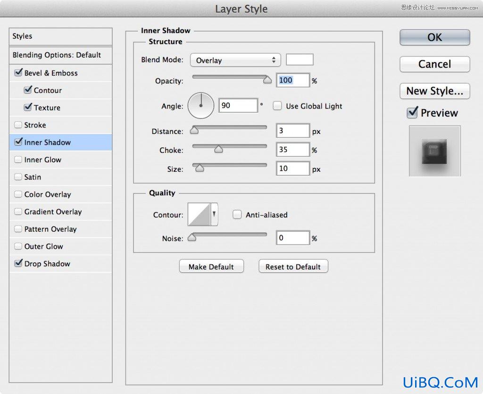Uncheck the Contour sub-option checkbox
The width and height of the screenshot is (483, 394).
pyautogui.click(x=28, y=90)
